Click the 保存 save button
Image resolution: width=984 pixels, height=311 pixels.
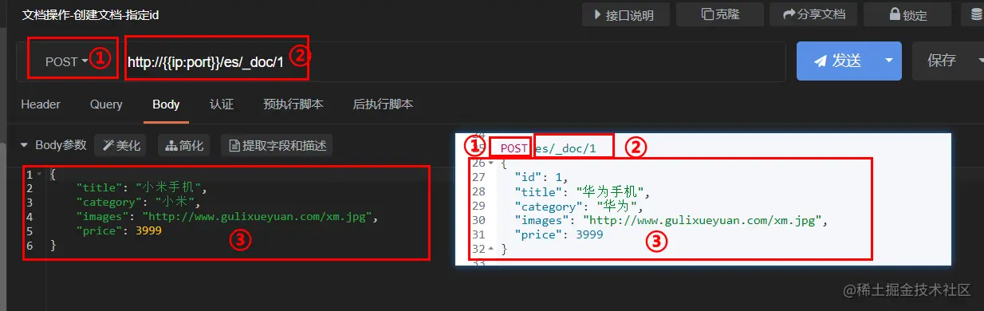942,61
